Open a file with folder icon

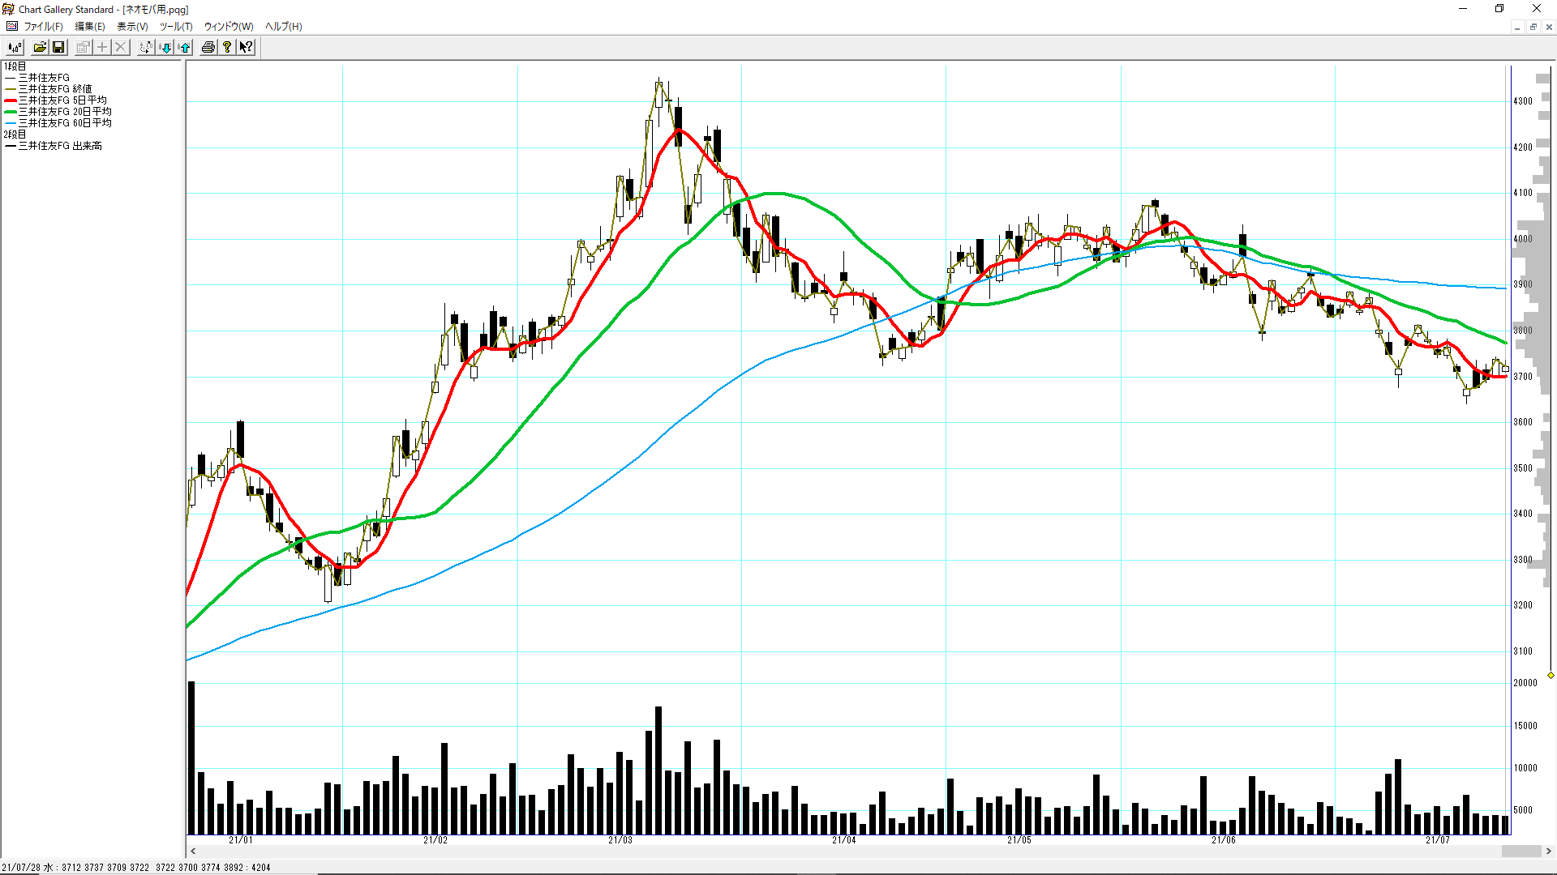coord(40,47)
